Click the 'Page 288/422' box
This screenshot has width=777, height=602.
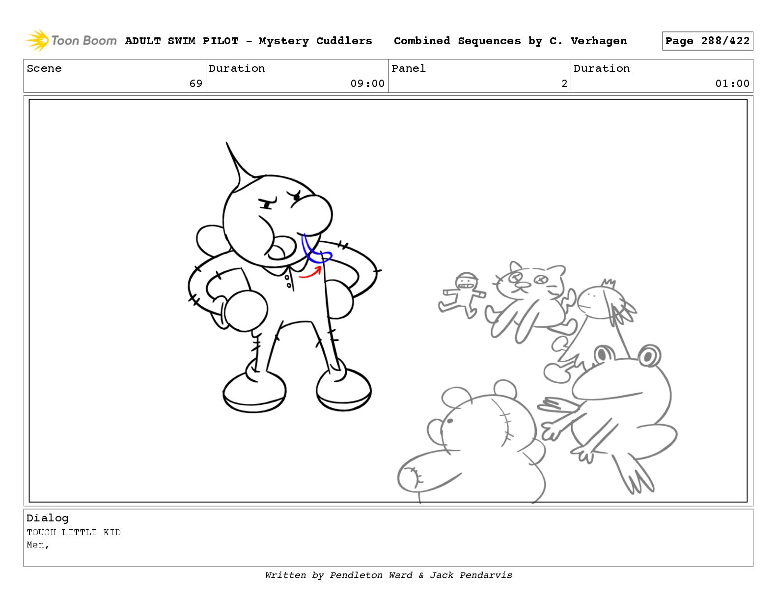[707, 41]
